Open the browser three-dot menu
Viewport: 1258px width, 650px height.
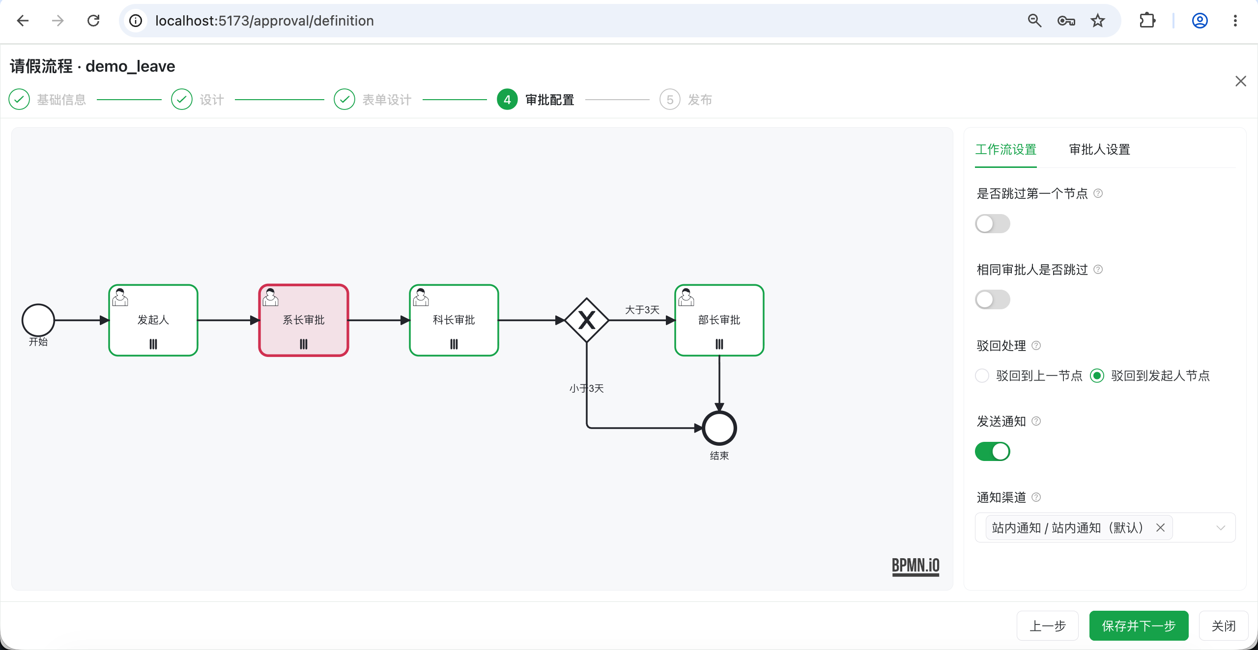[1235, 21]
